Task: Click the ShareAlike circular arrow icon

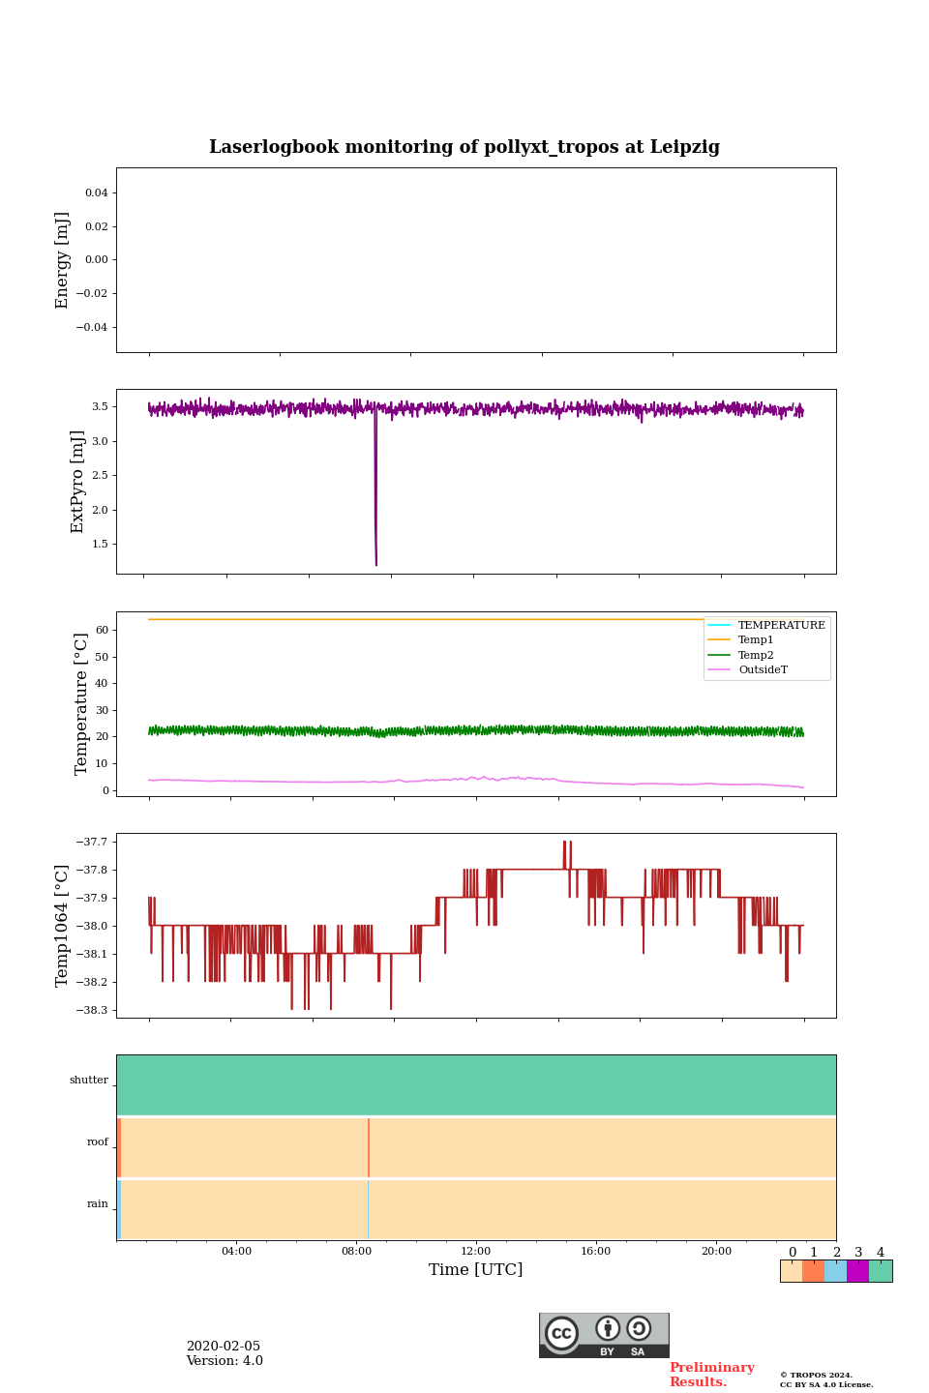Action: click(x=639, y=1328)
